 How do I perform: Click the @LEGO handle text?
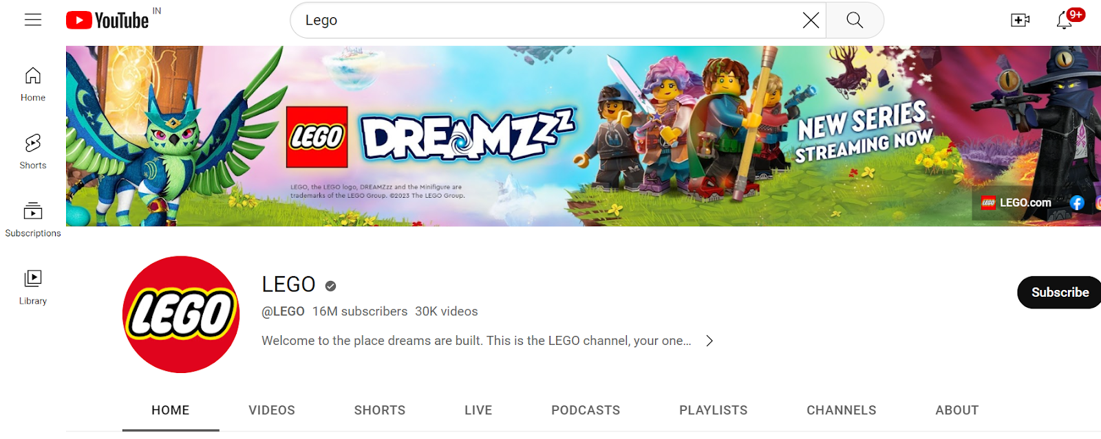pos(283,311)
